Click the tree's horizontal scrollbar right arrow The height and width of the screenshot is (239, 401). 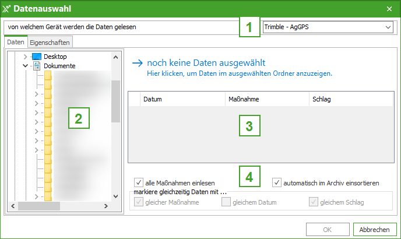tap(105, 206)
